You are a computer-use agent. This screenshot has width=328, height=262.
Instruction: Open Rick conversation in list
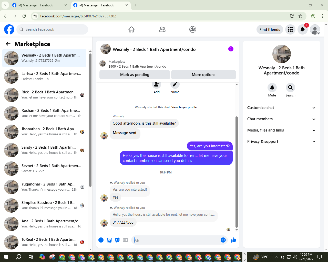tap(44, 95)
